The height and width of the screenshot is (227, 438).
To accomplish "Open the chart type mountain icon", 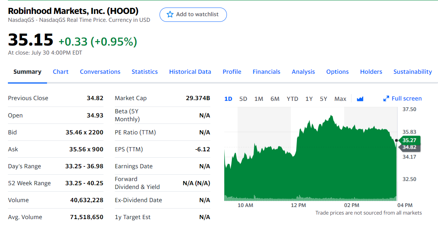I will point(360,99).
